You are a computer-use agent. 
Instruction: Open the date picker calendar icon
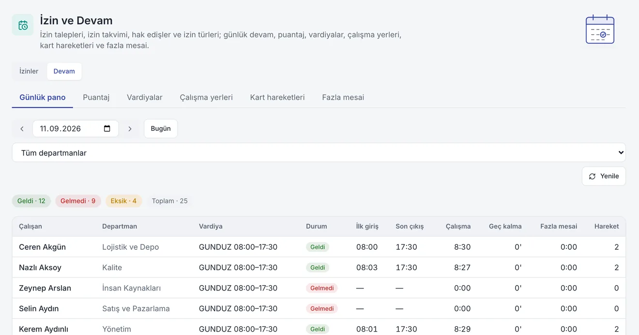[107, 129]
